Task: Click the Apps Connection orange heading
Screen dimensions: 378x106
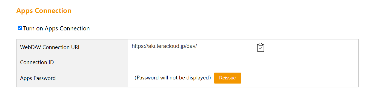Action: [x=44, y=11]
